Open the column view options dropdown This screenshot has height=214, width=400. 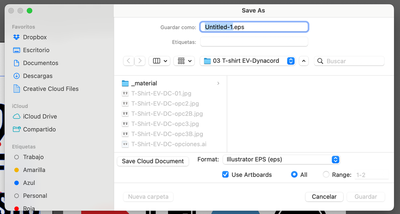pos(159,61)
